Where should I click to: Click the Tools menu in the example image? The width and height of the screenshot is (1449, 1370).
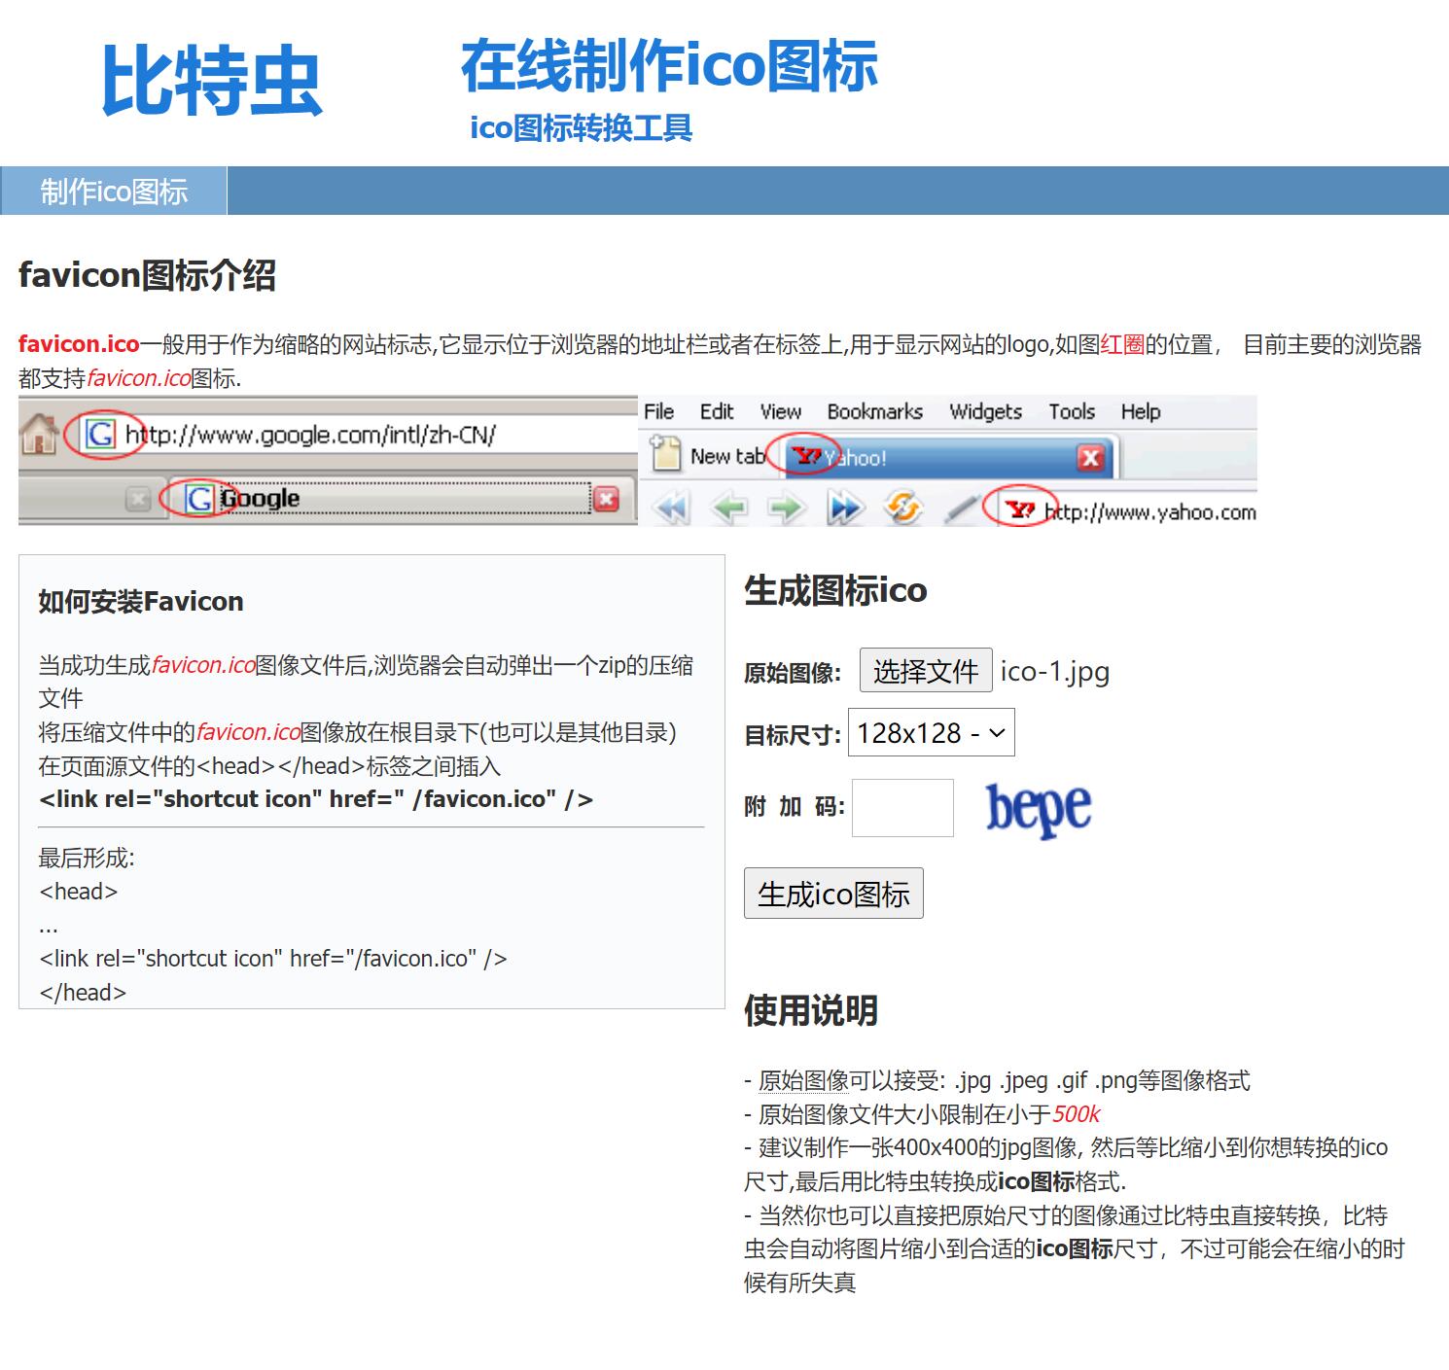coord(1072,411)
